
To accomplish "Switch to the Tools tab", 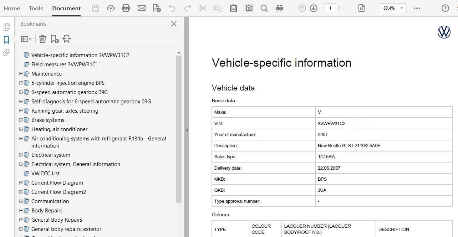I will 36,8.
